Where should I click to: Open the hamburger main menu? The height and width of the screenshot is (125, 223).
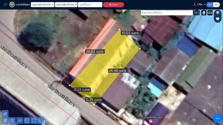[x=6, y=5]
